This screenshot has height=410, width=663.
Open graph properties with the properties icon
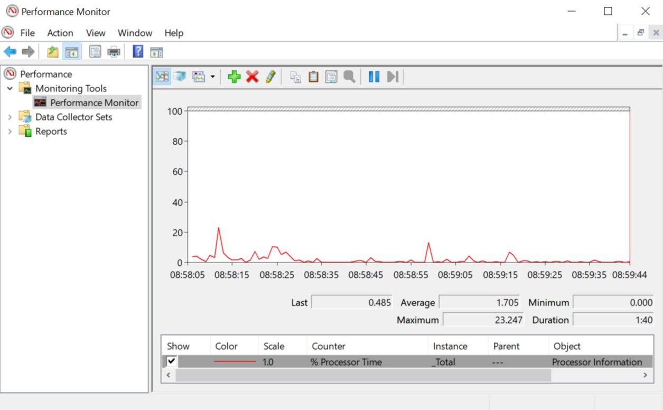(x=331, y=76)
